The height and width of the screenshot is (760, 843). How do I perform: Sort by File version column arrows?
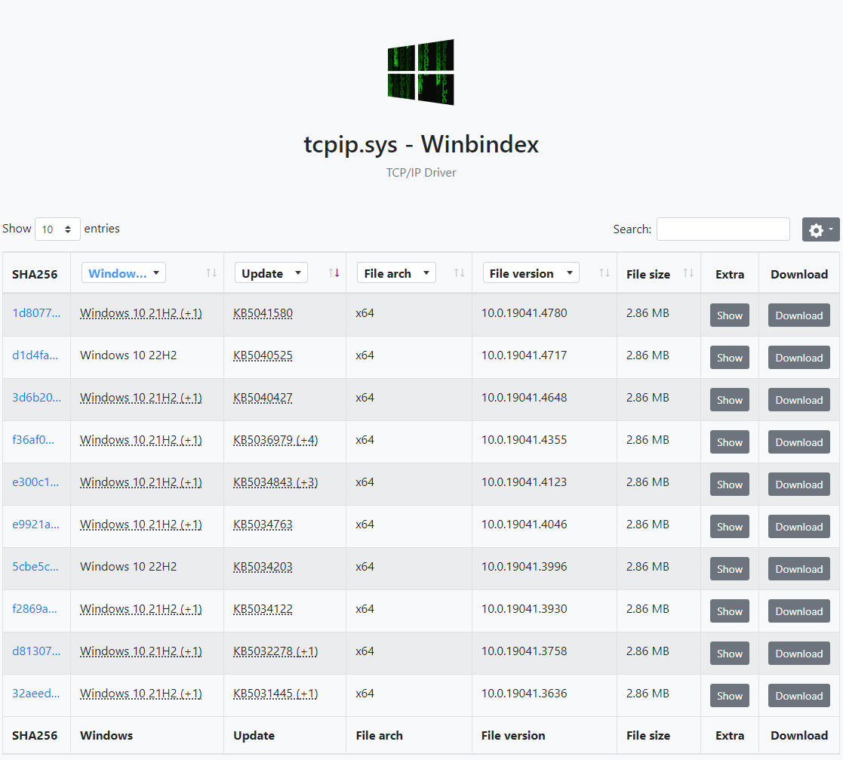pos(604,273)
